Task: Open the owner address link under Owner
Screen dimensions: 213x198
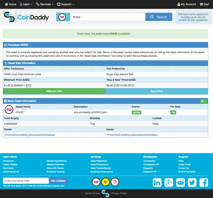Action: pos(29,135)
